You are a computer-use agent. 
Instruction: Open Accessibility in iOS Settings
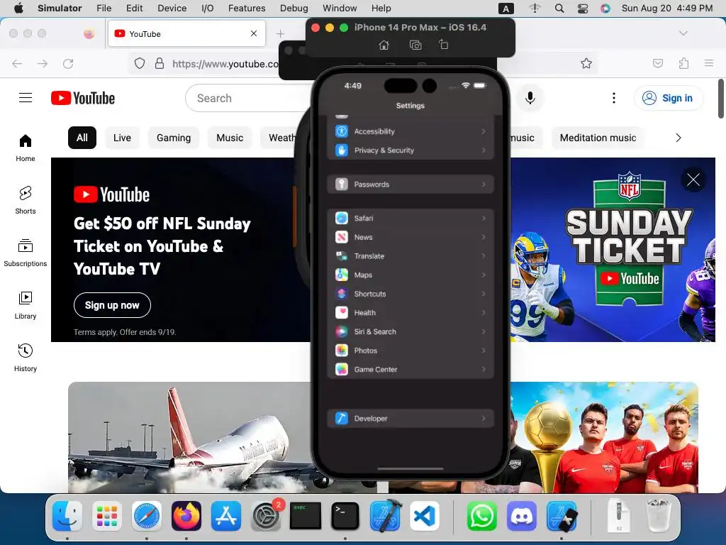(411, 131)
